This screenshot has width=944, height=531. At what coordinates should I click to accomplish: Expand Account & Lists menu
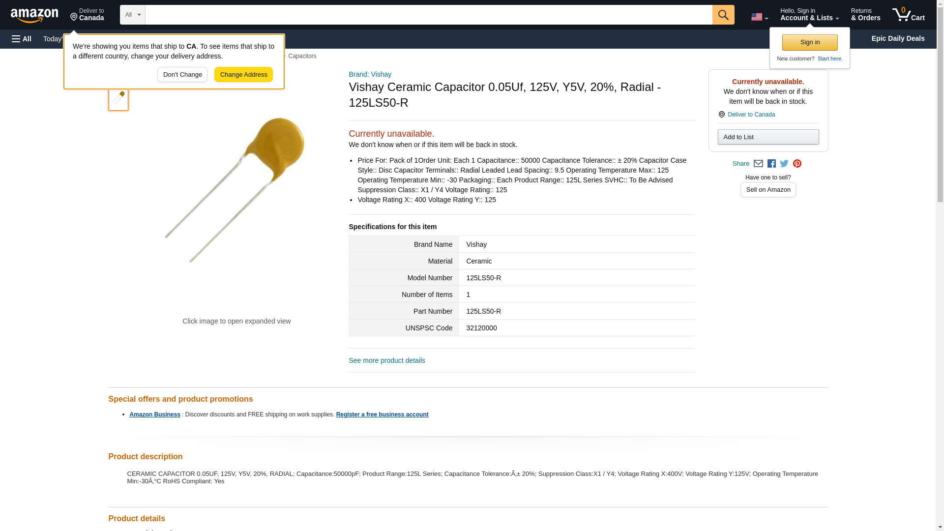[809, 15]
